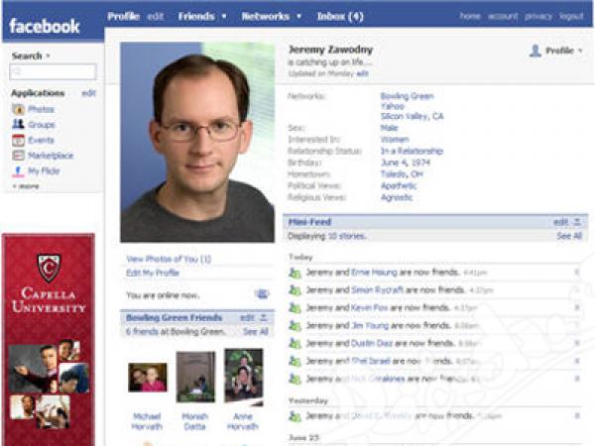The width and height of the screenshot is (595, 446).
Task: Open the My Flickr application icon
Action: click(x=18, y=171)
